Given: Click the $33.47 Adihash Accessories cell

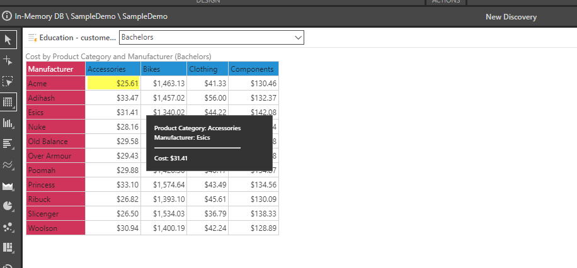Looking at the screenshot, I should tap(113, 98).
